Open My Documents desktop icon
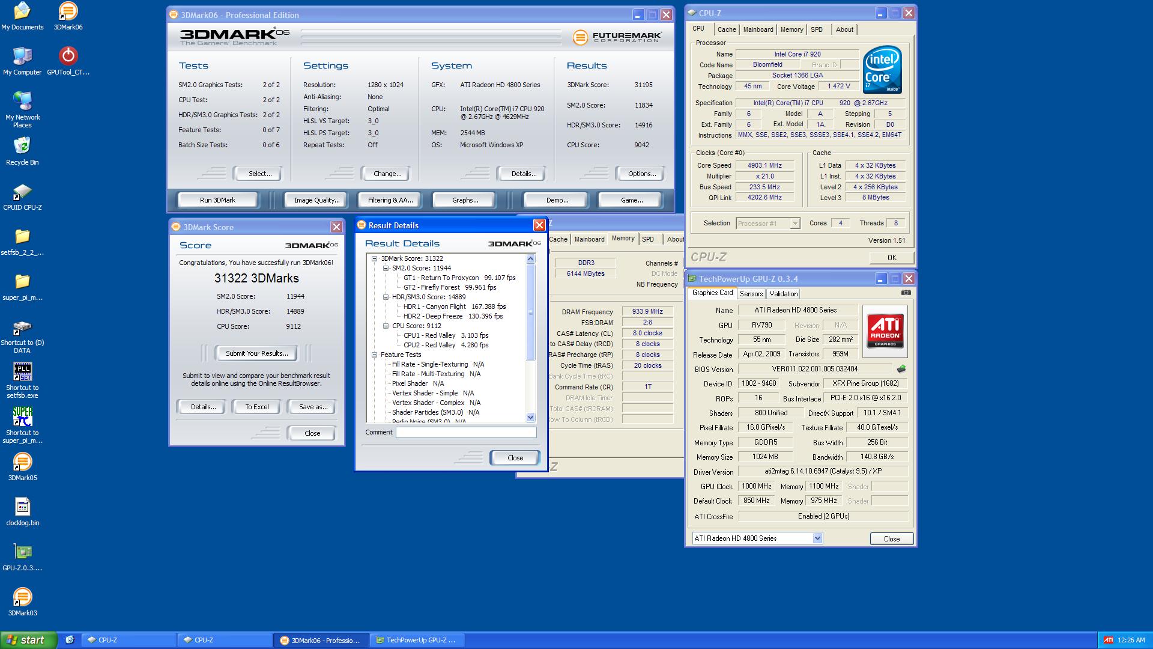The height and width of the screenshot is (649, 1153). [22, 16]
